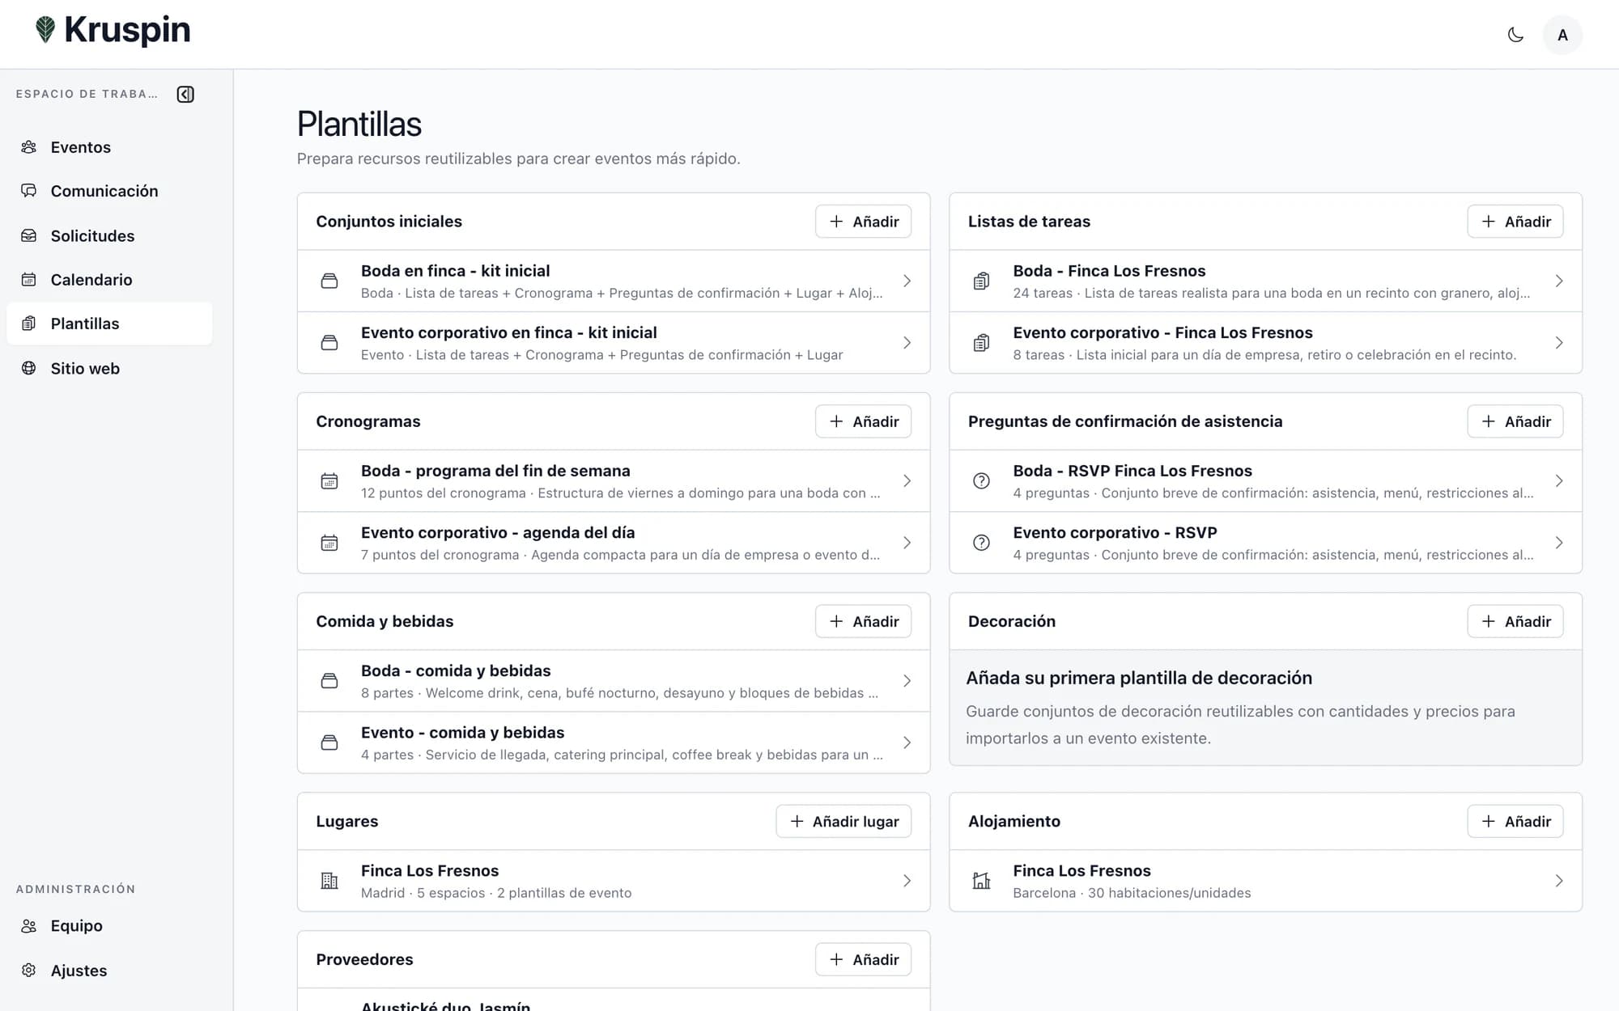The width and height of the screenshot is (1619, 1011).
Task: Open the user avatar menu labeled A
Action: 1562,35
